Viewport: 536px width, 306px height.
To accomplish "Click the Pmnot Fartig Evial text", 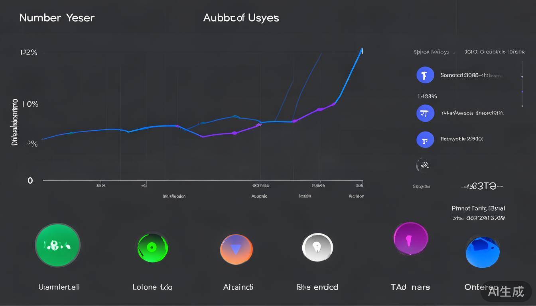I will (478, 208).
